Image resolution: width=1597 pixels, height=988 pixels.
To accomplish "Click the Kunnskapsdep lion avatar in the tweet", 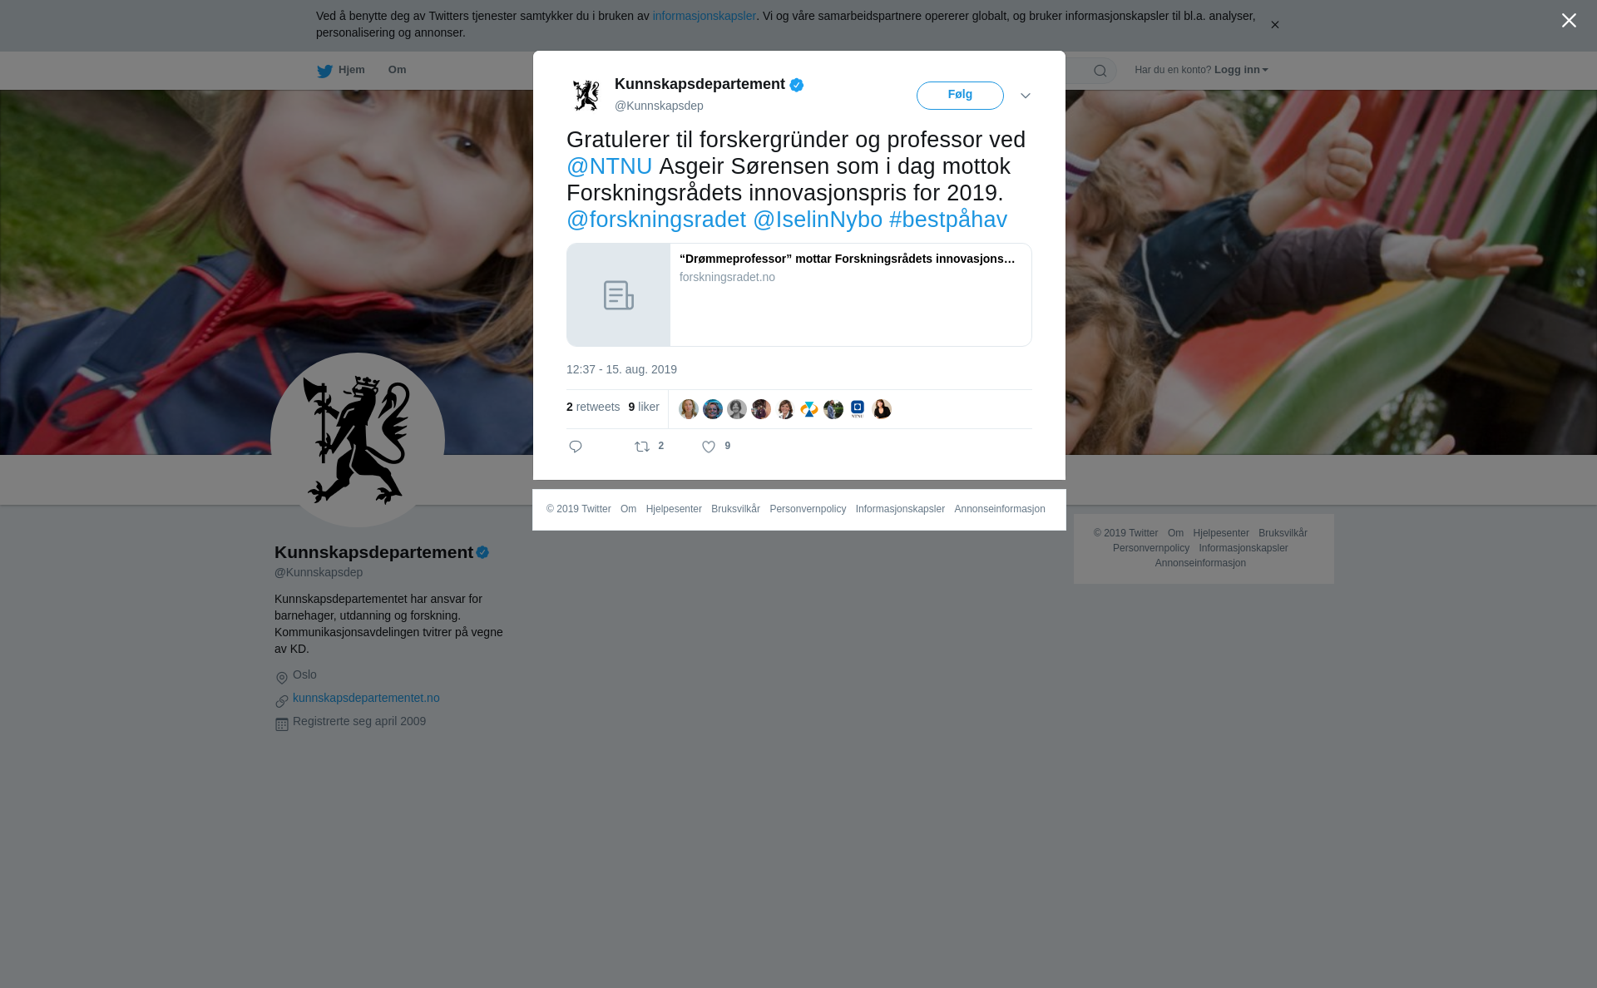I will point(586,96).
